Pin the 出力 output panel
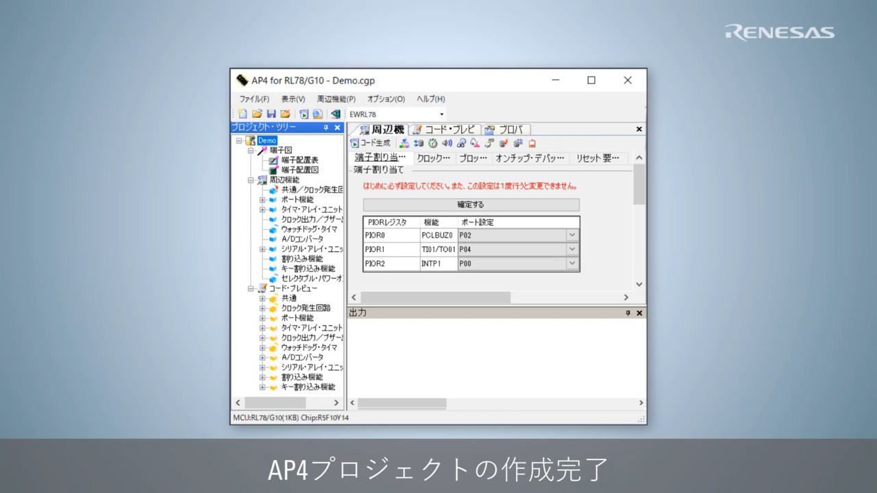This screenshot has height=493, width=877. tap(628, 313)
